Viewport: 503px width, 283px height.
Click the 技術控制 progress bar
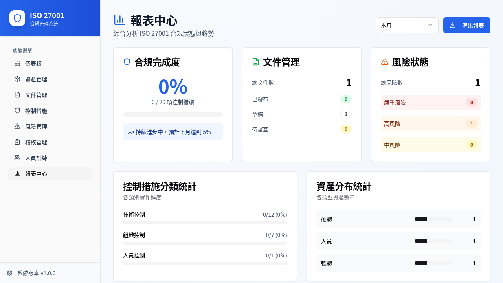tap(205, 223)
